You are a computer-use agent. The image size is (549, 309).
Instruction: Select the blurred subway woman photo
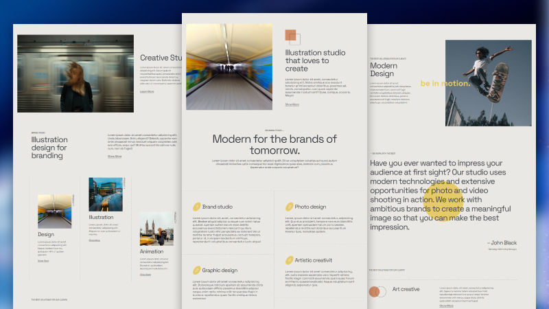(x=75, y=73)
